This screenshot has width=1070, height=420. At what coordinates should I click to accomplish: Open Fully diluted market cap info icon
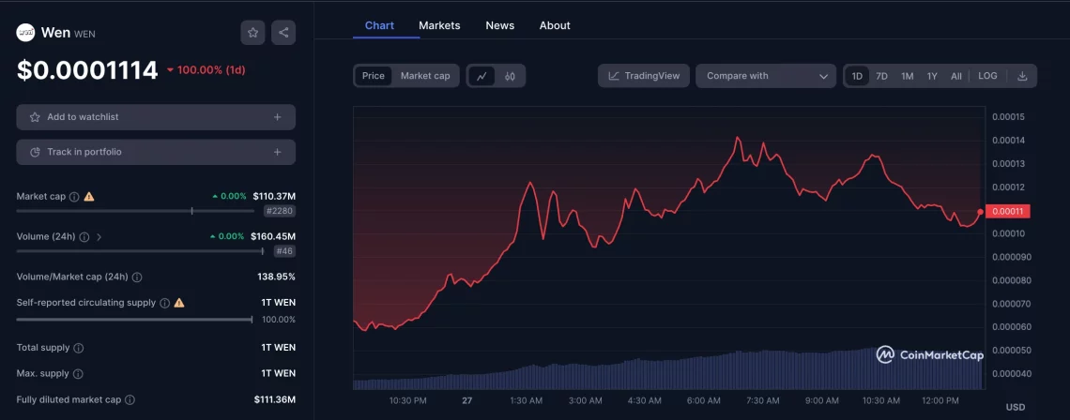click(x=130, y=400)
